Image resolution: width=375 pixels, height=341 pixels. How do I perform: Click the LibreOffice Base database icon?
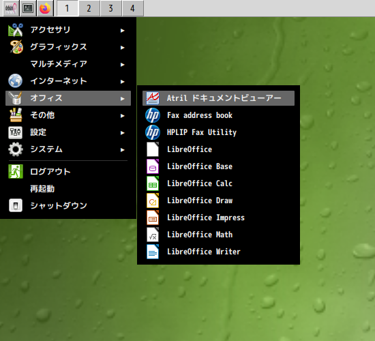[x=153, y=166]
